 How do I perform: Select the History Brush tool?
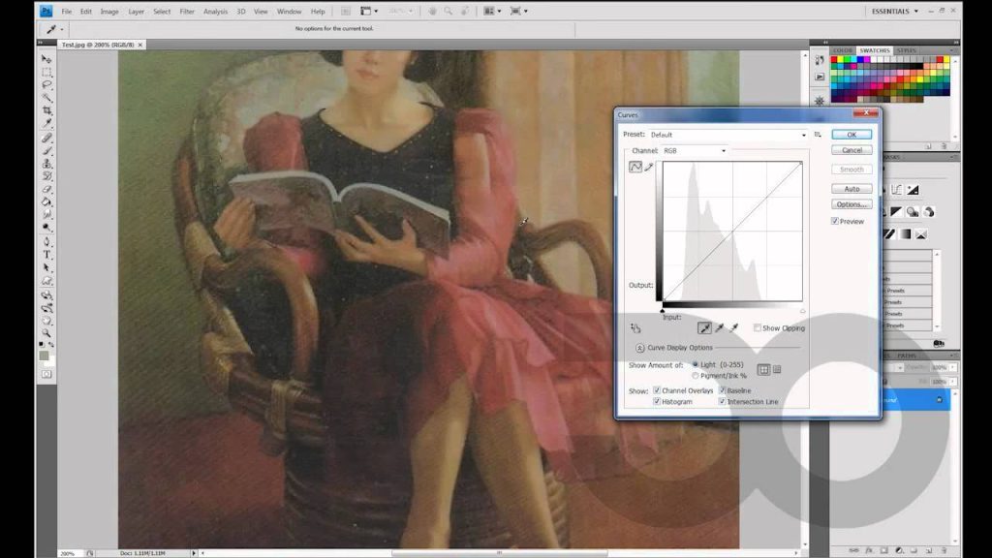tap(46, 176)
